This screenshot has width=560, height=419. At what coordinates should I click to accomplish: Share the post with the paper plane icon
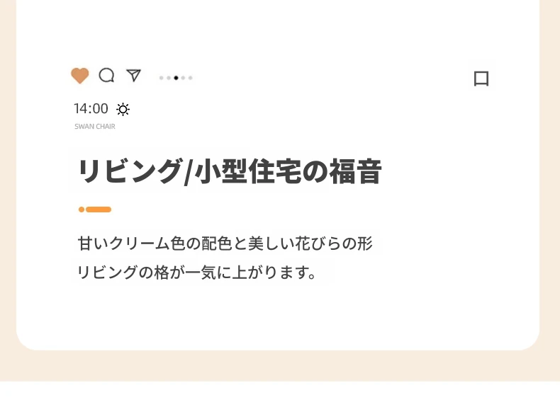[x=133, y=75]
